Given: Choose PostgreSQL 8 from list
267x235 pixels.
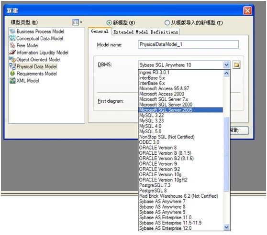Looking at the screenshot, I should [181, 191].
